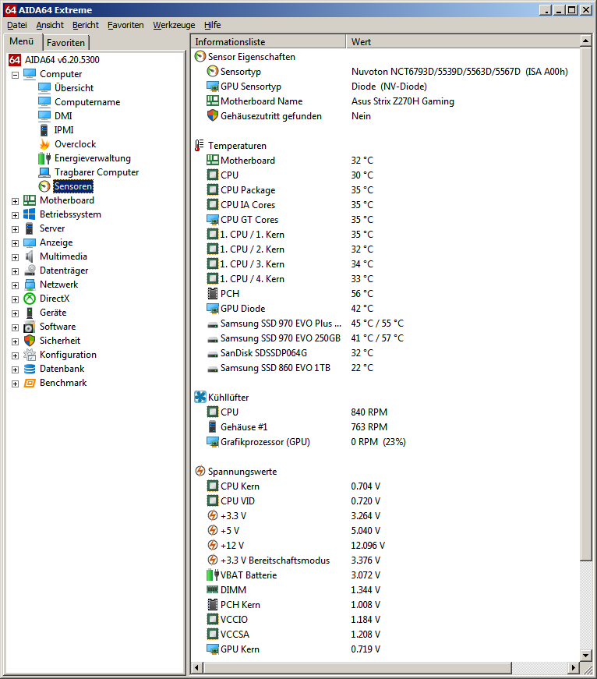Expand the Betriebssystem tree node
597x679 pixels.
tap(15, 215)
